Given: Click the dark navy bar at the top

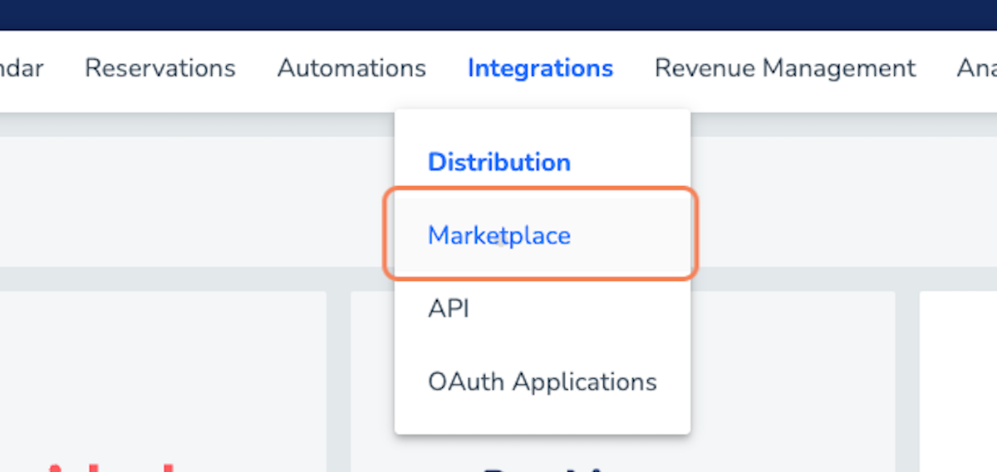Looking at the screenshot, I should coord(498,14).
